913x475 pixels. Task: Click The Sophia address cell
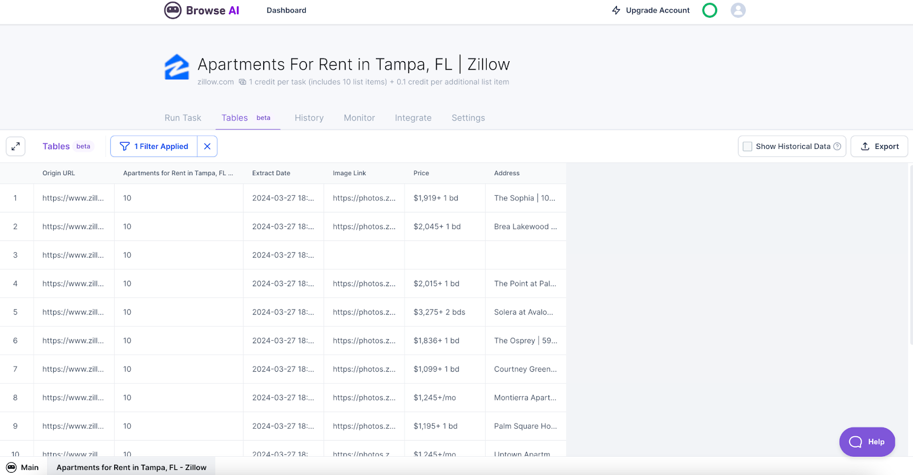526,198
